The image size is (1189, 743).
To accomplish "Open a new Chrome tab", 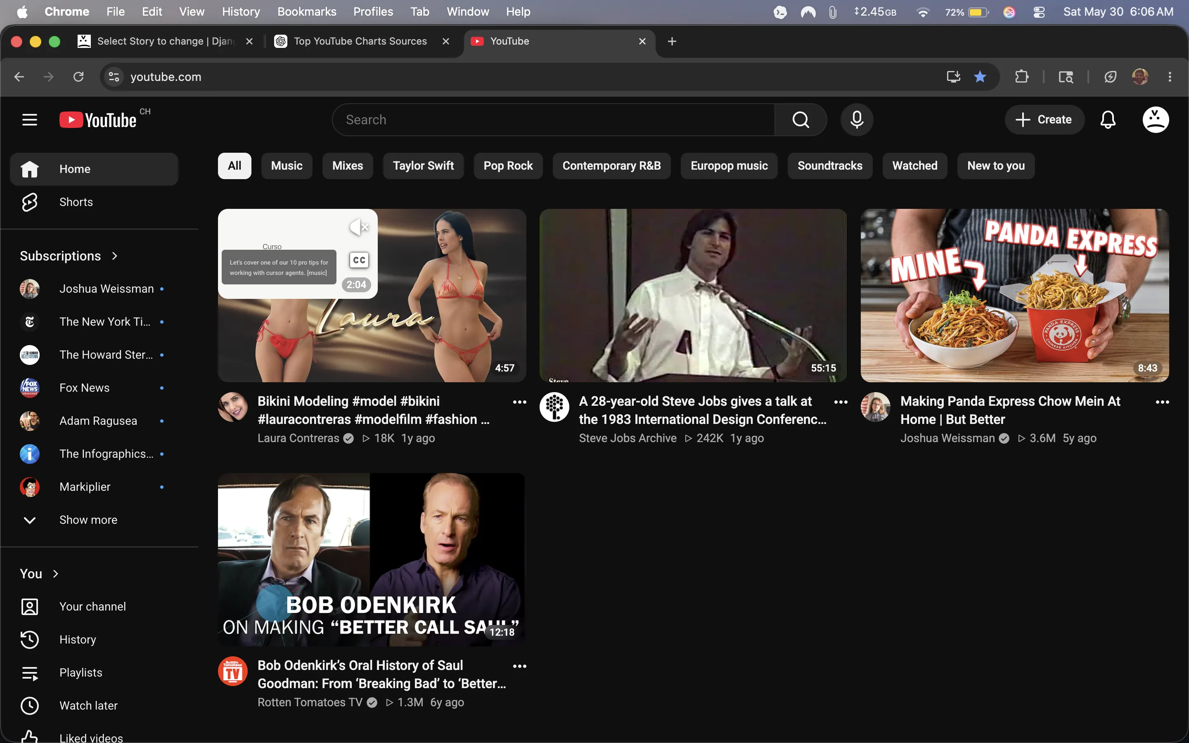I will tap(672, 41).
